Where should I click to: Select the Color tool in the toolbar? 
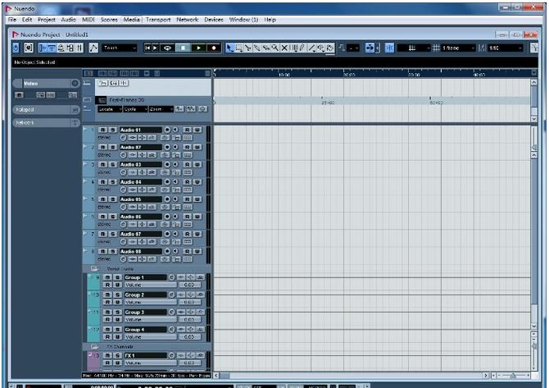[x=330, y=48]
